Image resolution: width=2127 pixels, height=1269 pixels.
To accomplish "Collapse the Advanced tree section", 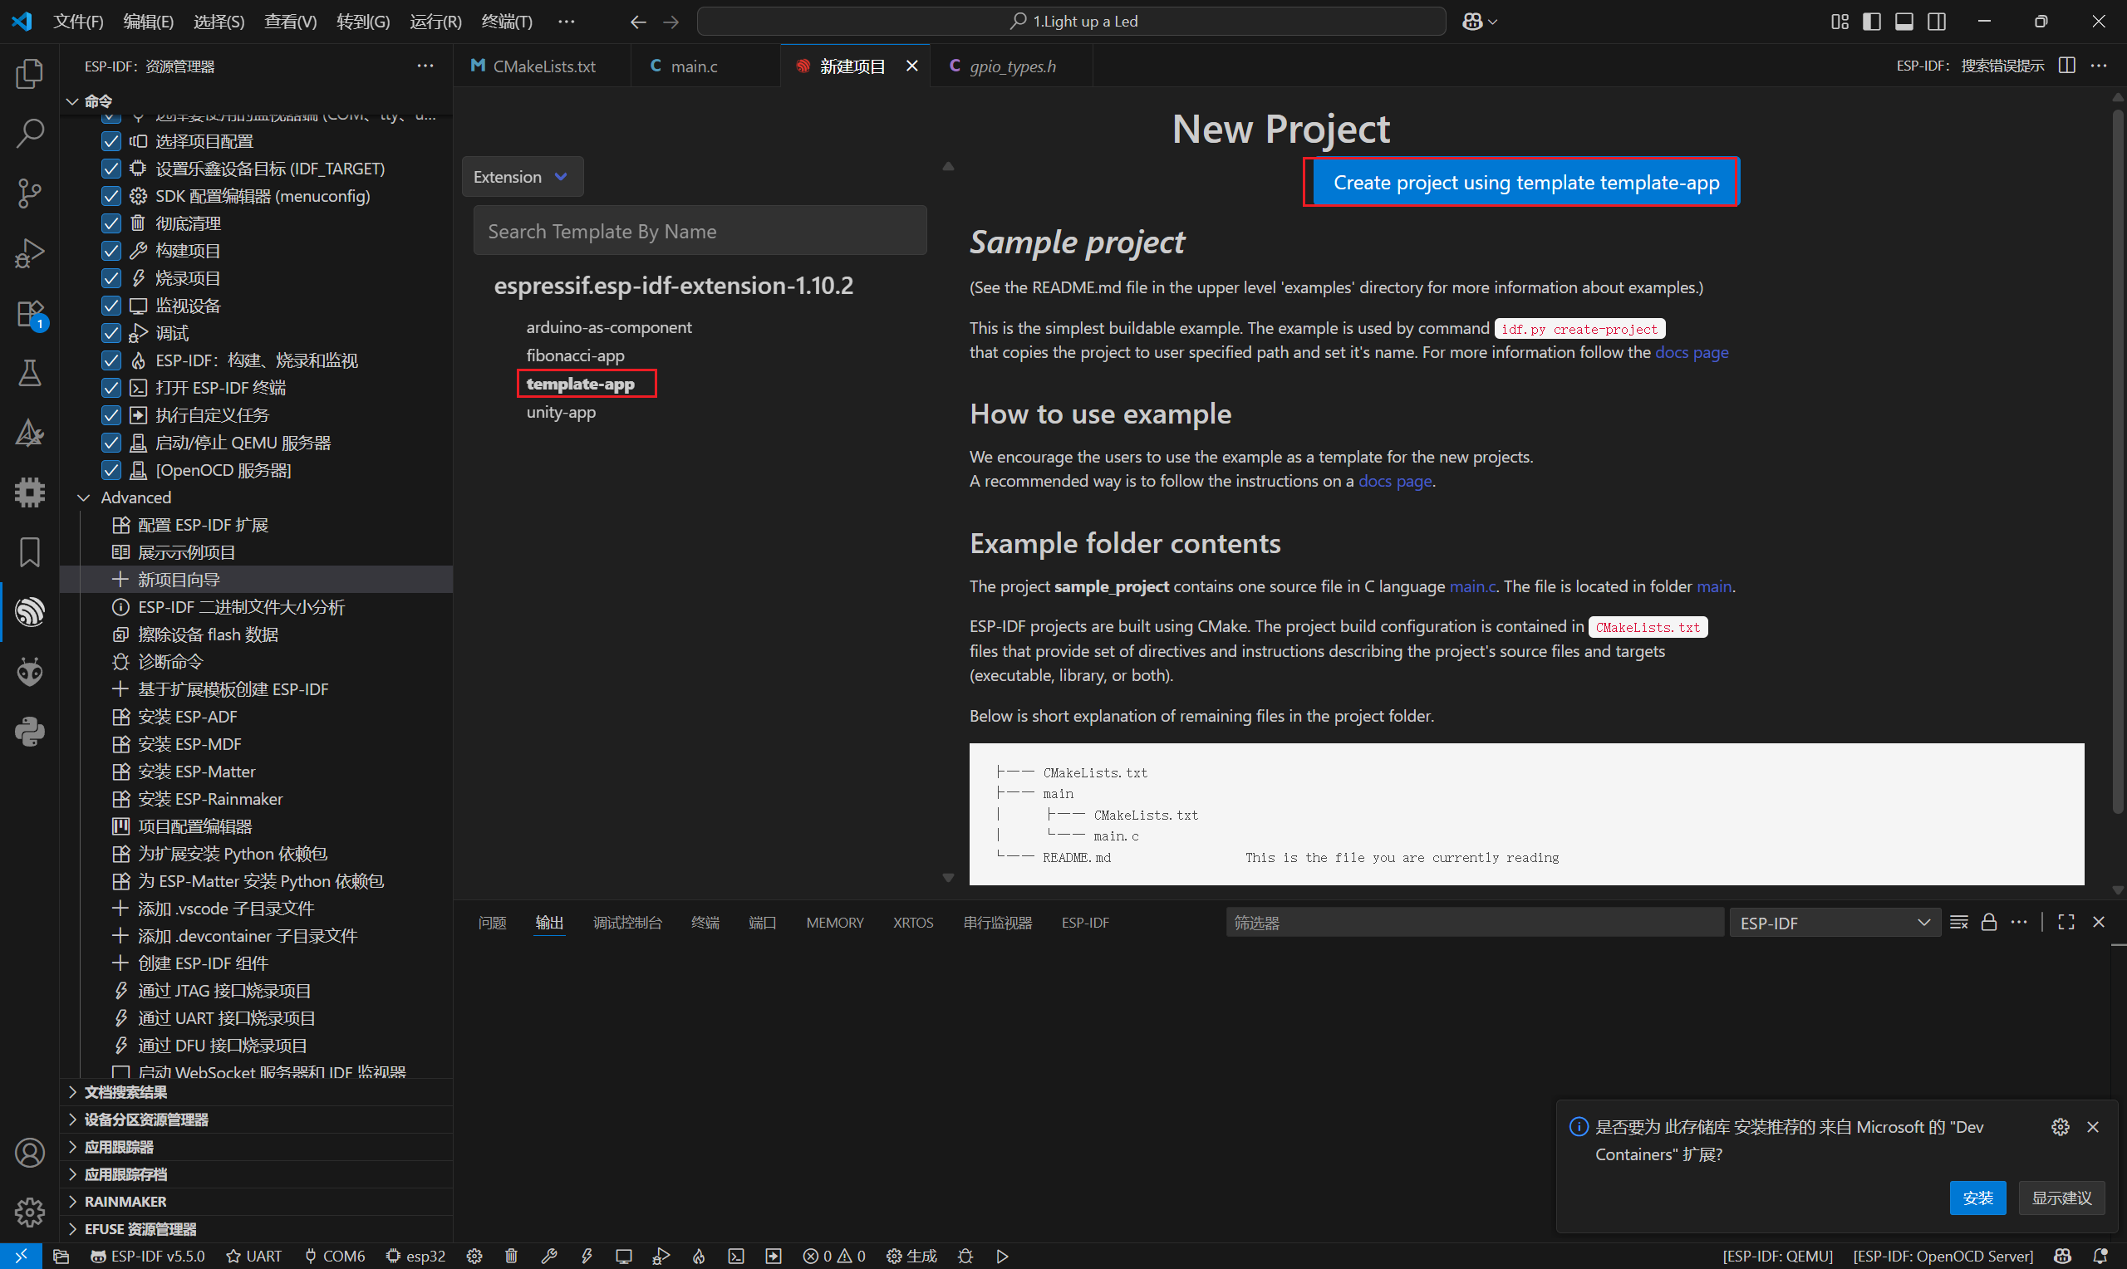I will click(x=84, y=497).
